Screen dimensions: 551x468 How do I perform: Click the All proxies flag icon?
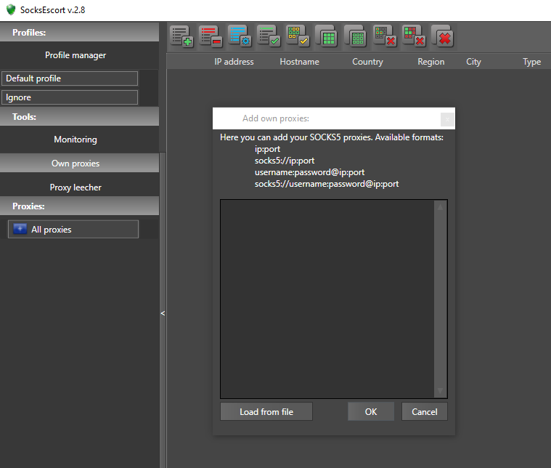20,230
